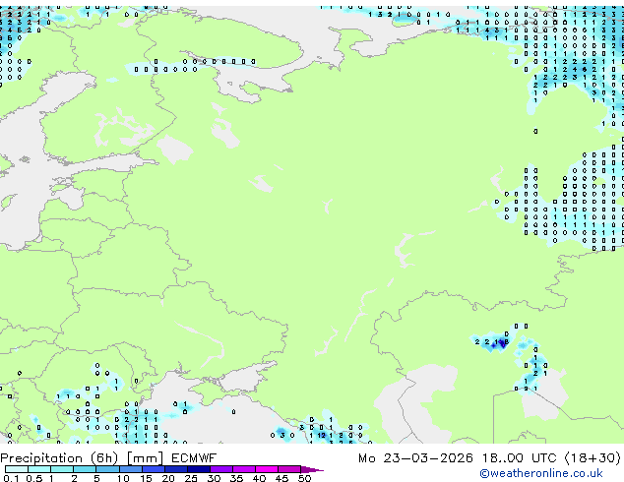Select the 0.5–1 mm legend swatch
Screen dimensions: 624x482
click(x=39, y=469)
